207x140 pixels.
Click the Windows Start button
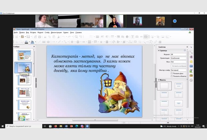3,126
